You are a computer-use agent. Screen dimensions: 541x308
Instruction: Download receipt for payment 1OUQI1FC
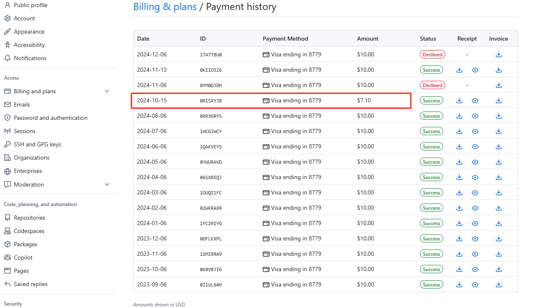click(459, 193)
